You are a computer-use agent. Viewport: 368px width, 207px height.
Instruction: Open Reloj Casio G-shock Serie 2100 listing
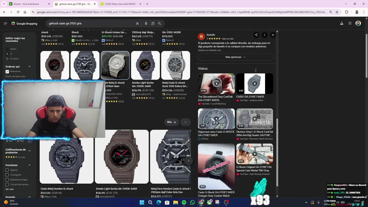pos(175,75)
